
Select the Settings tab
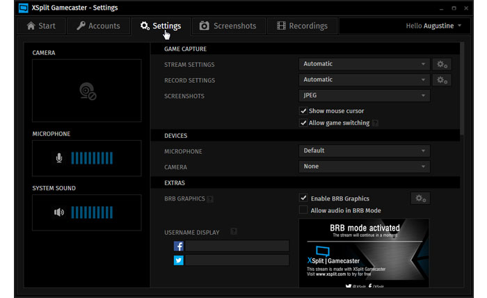161,26
